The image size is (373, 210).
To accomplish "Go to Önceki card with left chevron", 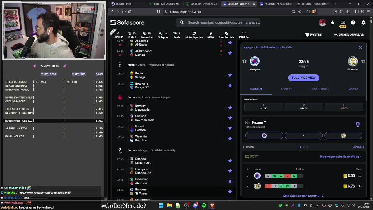I will 249,147.
